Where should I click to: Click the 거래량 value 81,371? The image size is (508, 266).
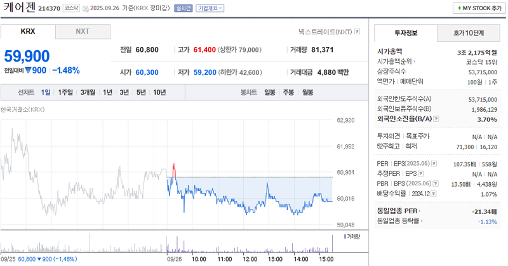[x=323, y=50]
